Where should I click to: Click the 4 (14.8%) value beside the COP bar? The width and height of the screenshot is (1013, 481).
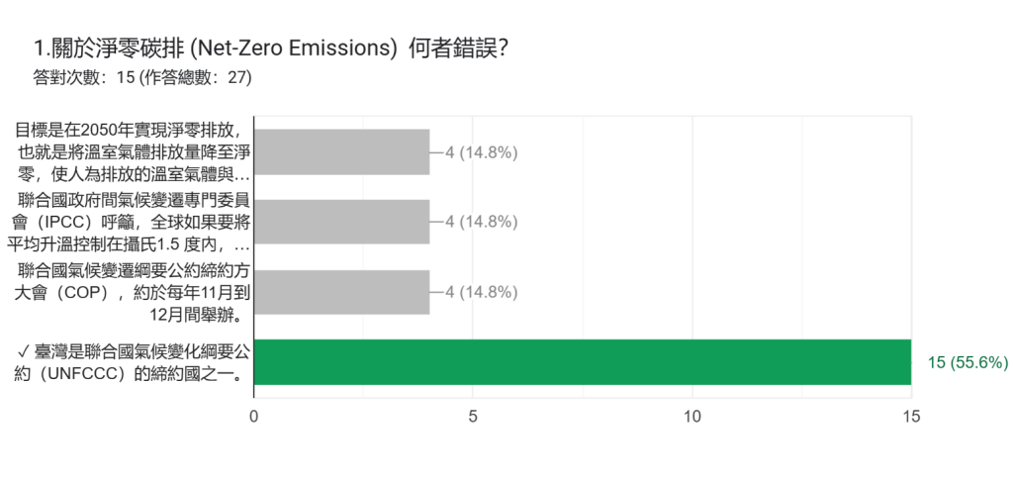click(x=482, y=292)
